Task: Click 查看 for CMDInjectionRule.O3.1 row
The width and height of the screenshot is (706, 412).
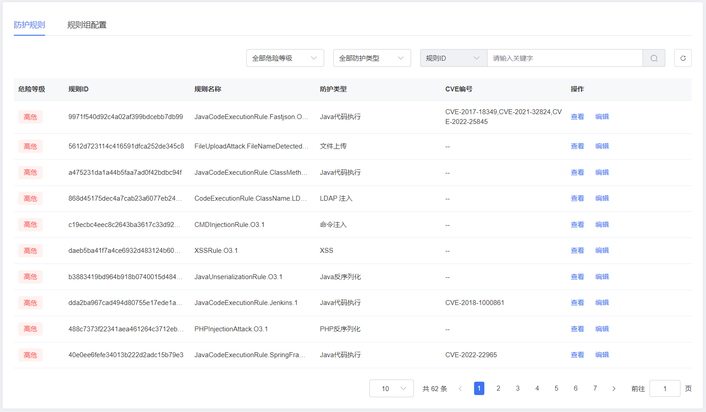Action: tap(578, 225)
